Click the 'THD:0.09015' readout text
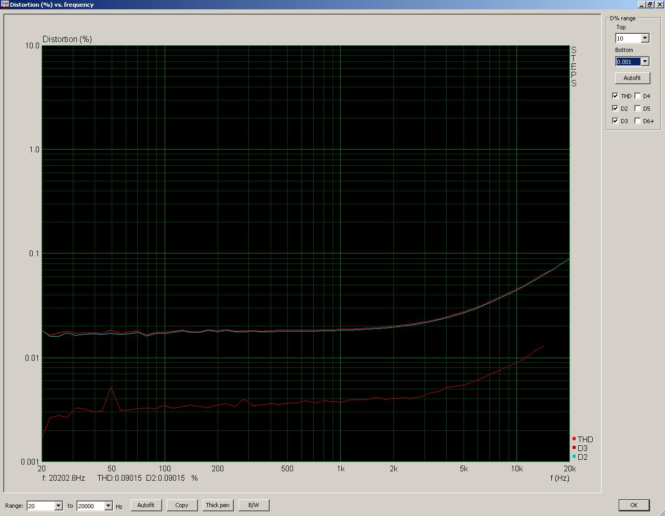The width and height of the screenshot is (665, 516). tap(119, 478)
